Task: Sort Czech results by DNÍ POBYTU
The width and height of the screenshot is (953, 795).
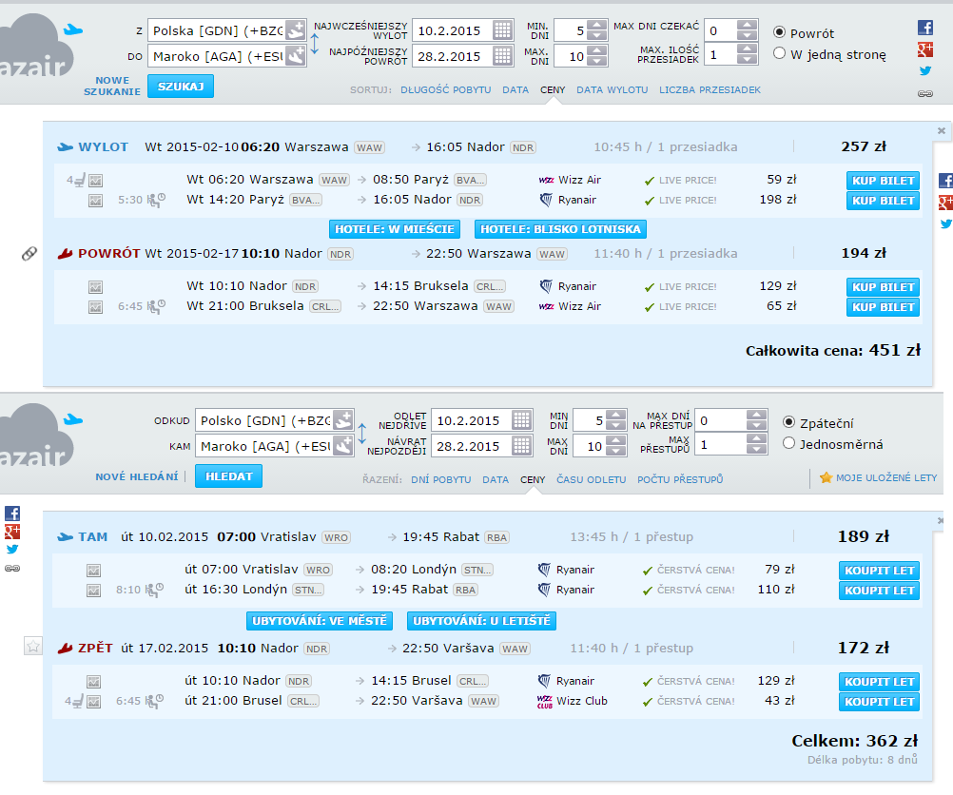Action: coord(440,479)
